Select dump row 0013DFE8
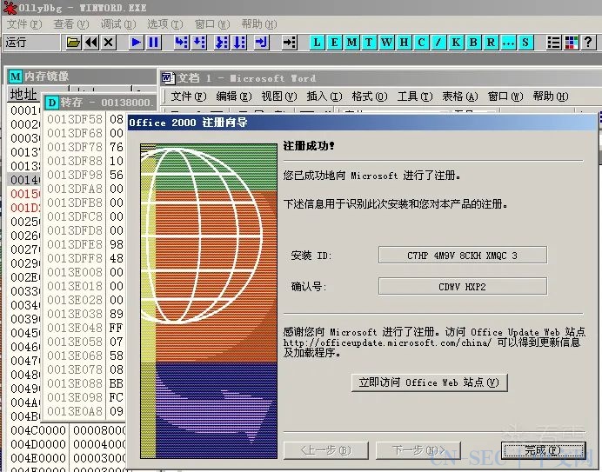The width and height of the screenshot is (602, 472). (x=85, y=244)
